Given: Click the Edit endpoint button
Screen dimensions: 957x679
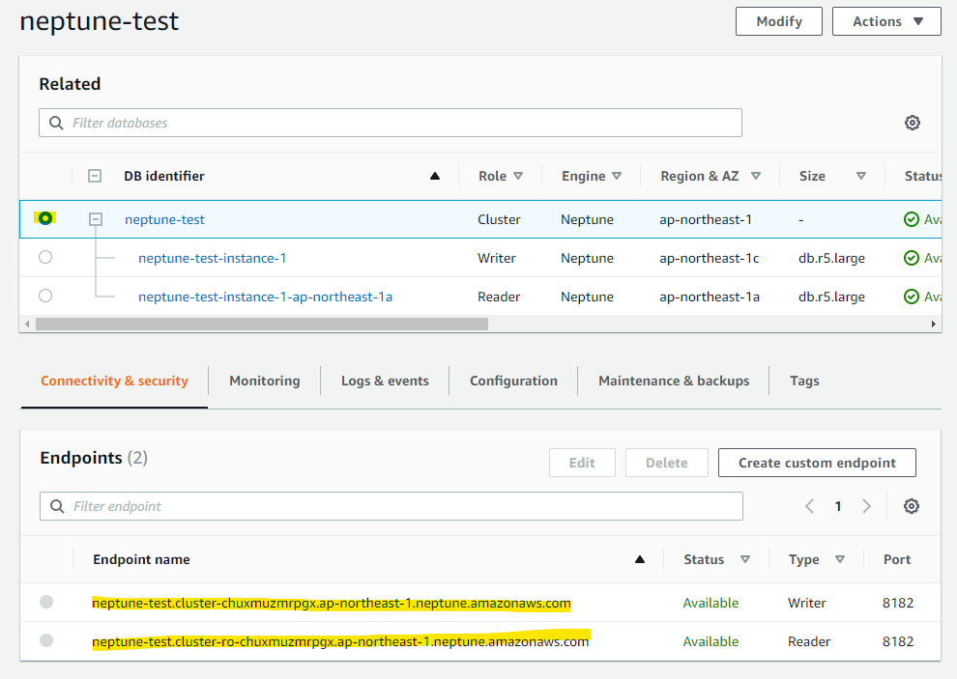Looking at the screenshot, I should 582,463.
